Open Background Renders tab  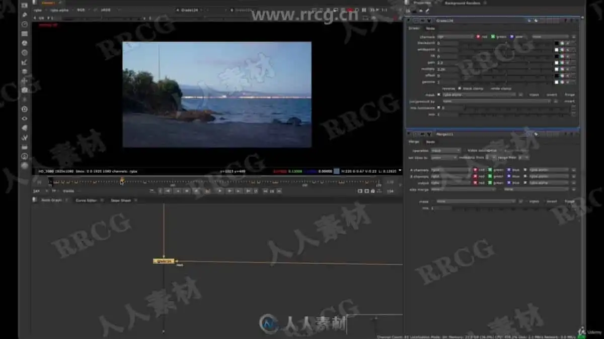tap(463, 3)
